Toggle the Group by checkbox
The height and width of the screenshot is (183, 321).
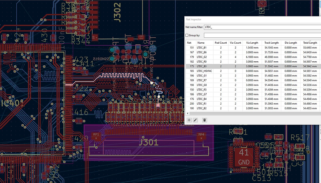[187, 35]
